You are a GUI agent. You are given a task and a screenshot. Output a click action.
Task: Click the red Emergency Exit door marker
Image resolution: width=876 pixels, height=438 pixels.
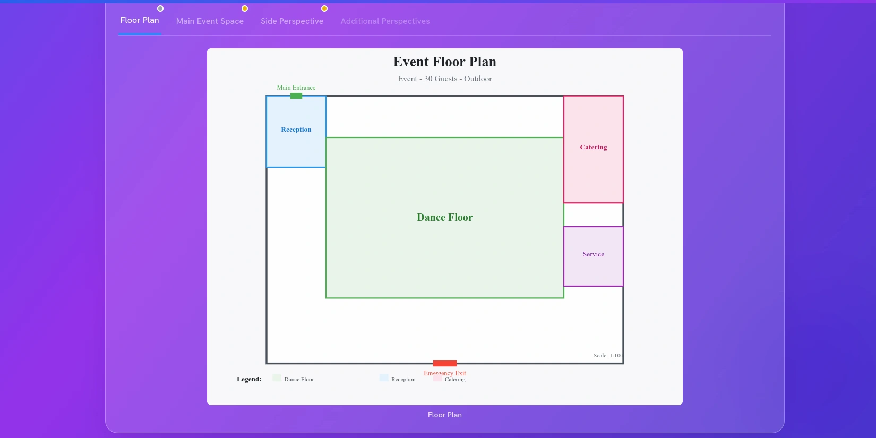445,364
